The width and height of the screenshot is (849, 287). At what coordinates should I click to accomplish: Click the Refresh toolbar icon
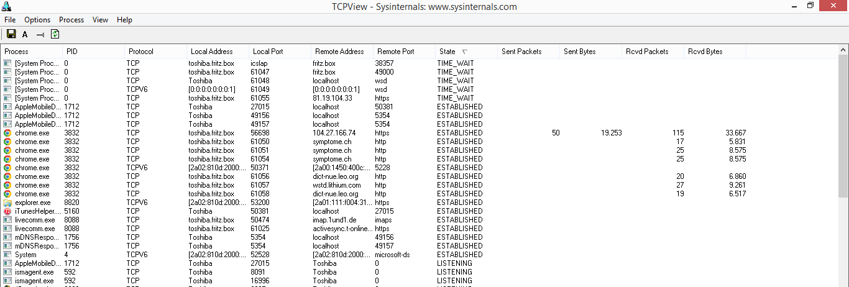pyautogui.click(x=55, y=35)
